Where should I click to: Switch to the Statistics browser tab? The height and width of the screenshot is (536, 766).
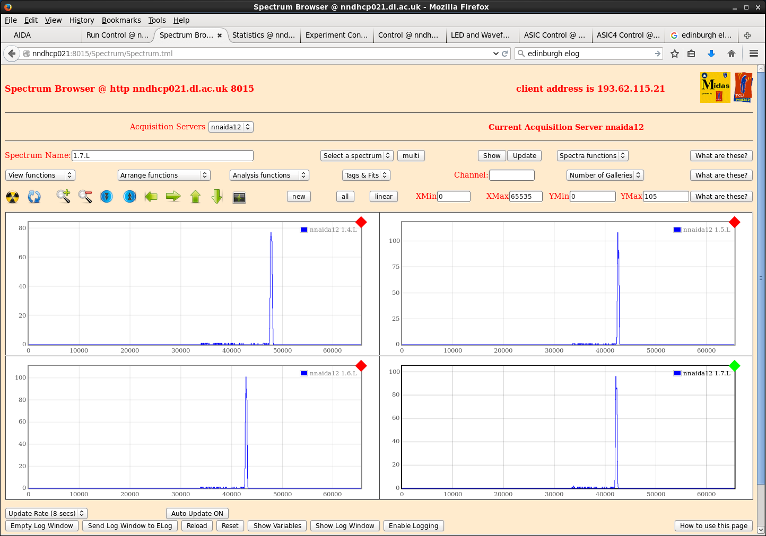click(264, 35)
